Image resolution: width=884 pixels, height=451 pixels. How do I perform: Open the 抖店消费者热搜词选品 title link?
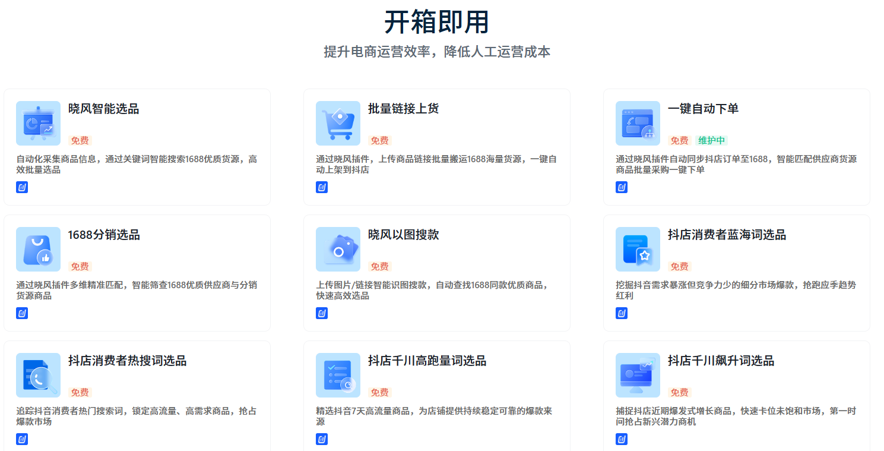click(x=127, y=361)
